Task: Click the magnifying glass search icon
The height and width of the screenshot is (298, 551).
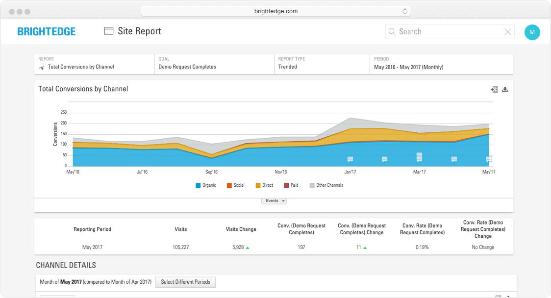Action: pos(392,32)
